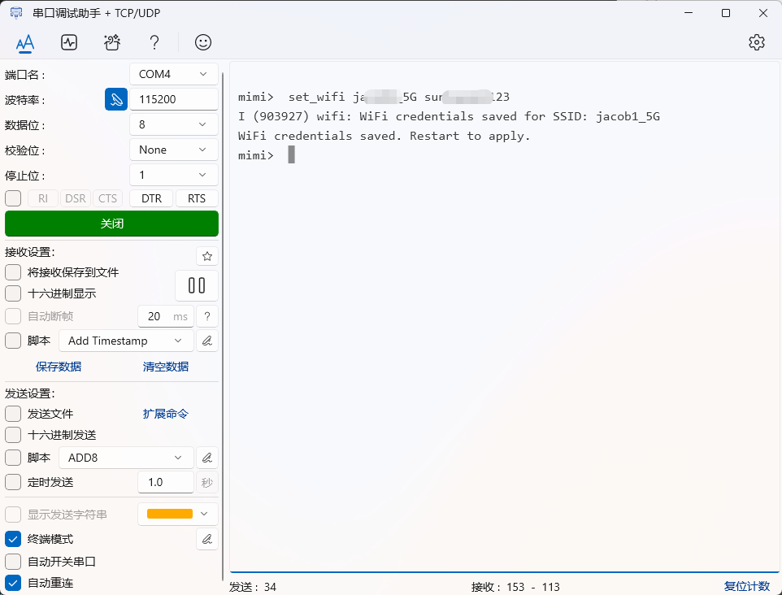Click the blue baud rate edit icon

(116, 99)
